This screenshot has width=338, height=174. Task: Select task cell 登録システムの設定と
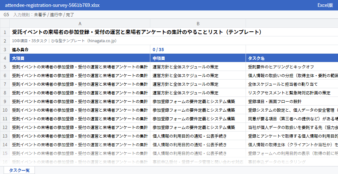292,110
